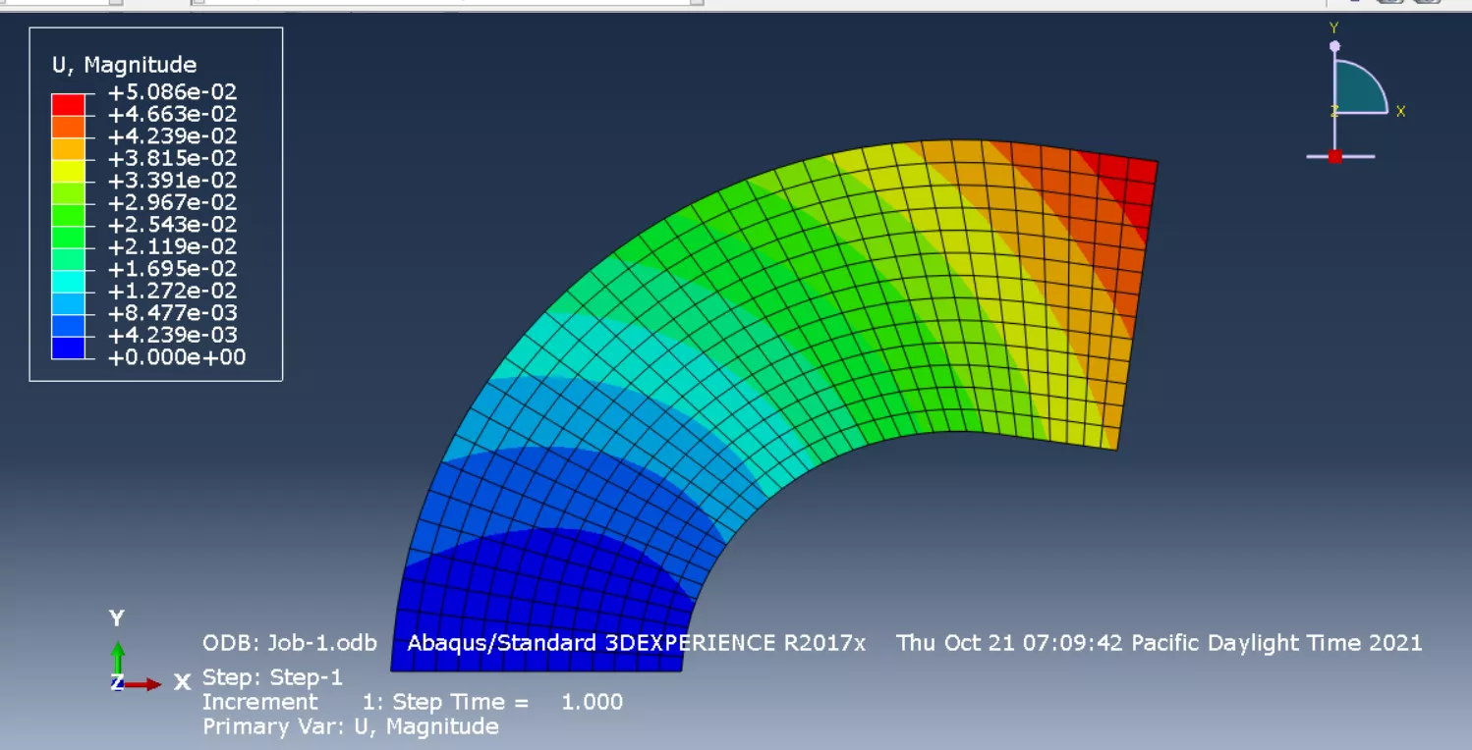The width and height of the screenshot is (1472, 750).
Task: Click the Y-axis handle circle on 3D compass
Action: coord(1334,46)
